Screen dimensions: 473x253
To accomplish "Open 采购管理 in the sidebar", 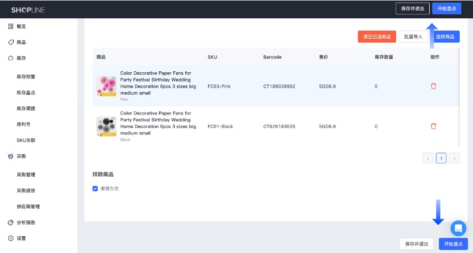I will [x=25, y=175].
